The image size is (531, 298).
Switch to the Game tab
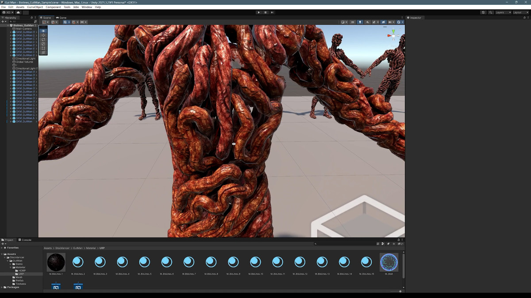click(62, 18)
